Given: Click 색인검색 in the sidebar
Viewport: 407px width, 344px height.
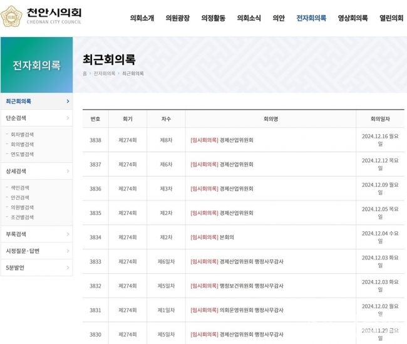Looking at the screenshot, I should pyautogui.click(x=20, y=188).
